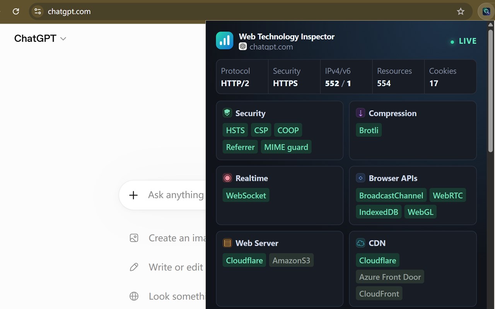
Task: Select the CSP tag
Action: coord(261,130)
